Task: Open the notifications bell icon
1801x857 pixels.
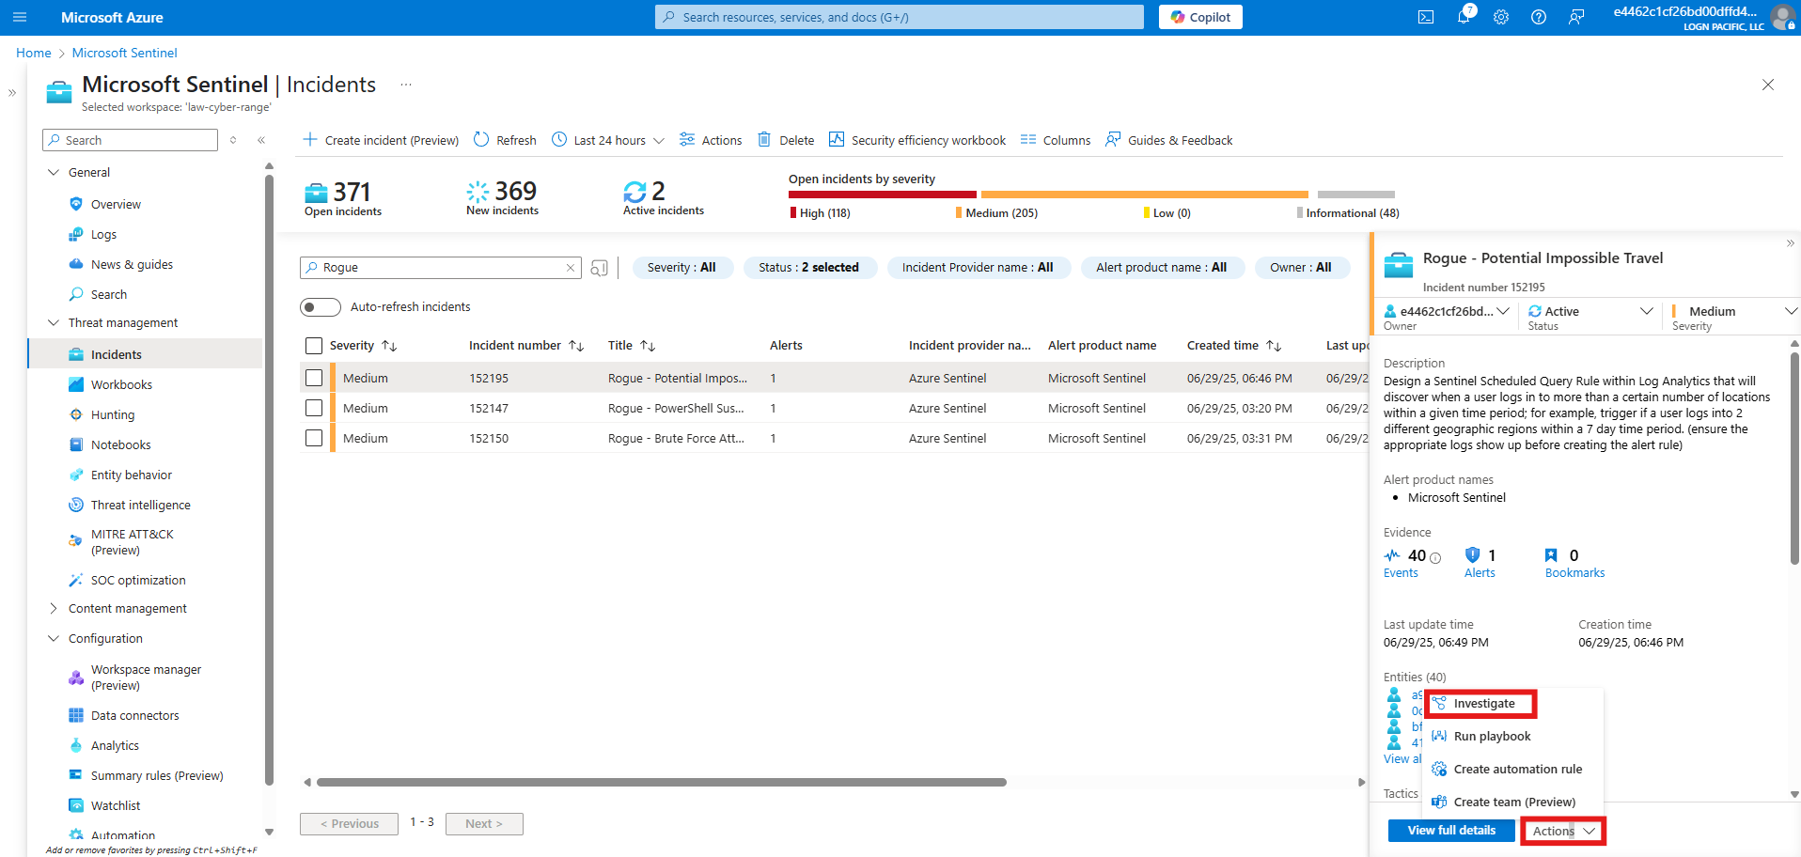Action: click(1464, 17)
